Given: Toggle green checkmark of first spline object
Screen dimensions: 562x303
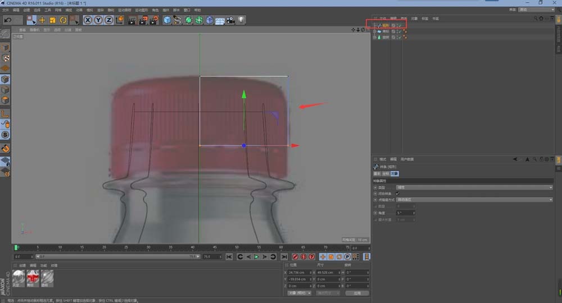Looking at the screenshot, I should pos(400,25).
